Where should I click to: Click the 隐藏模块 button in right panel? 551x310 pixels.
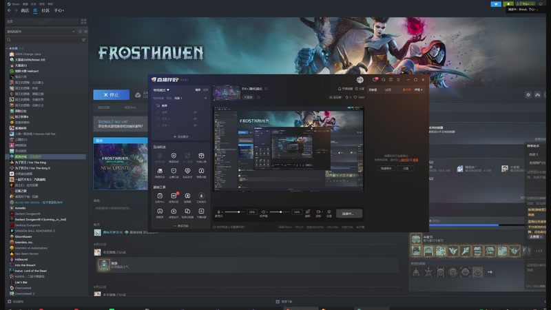click(386, 168)
